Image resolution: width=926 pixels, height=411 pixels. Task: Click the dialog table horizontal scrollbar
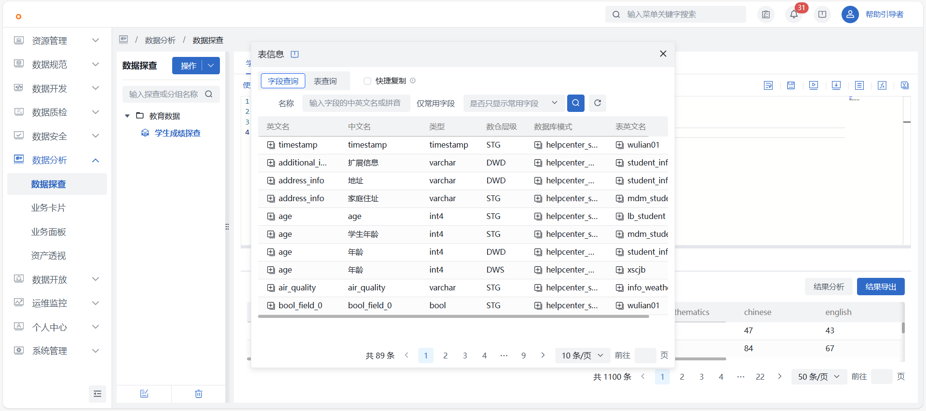click(453, 316)
